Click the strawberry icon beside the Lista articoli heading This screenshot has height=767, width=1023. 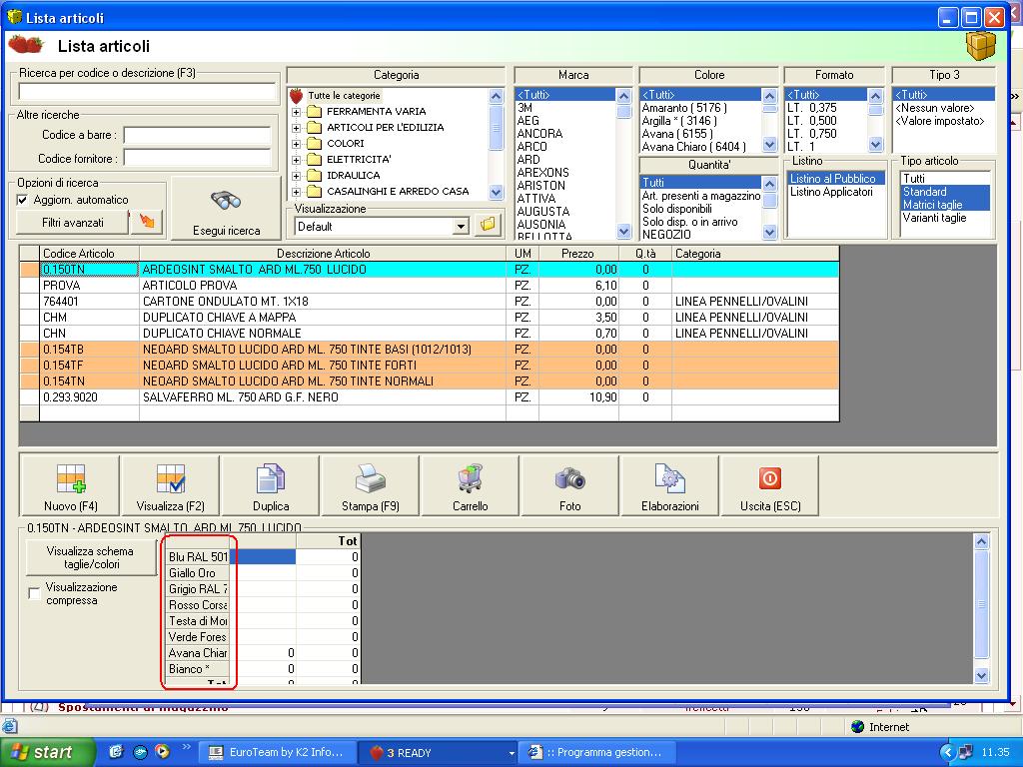pos(26,45)
